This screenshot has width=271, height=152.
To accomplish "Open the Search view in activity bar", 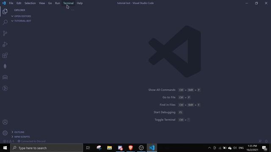I will click(5, 22).
